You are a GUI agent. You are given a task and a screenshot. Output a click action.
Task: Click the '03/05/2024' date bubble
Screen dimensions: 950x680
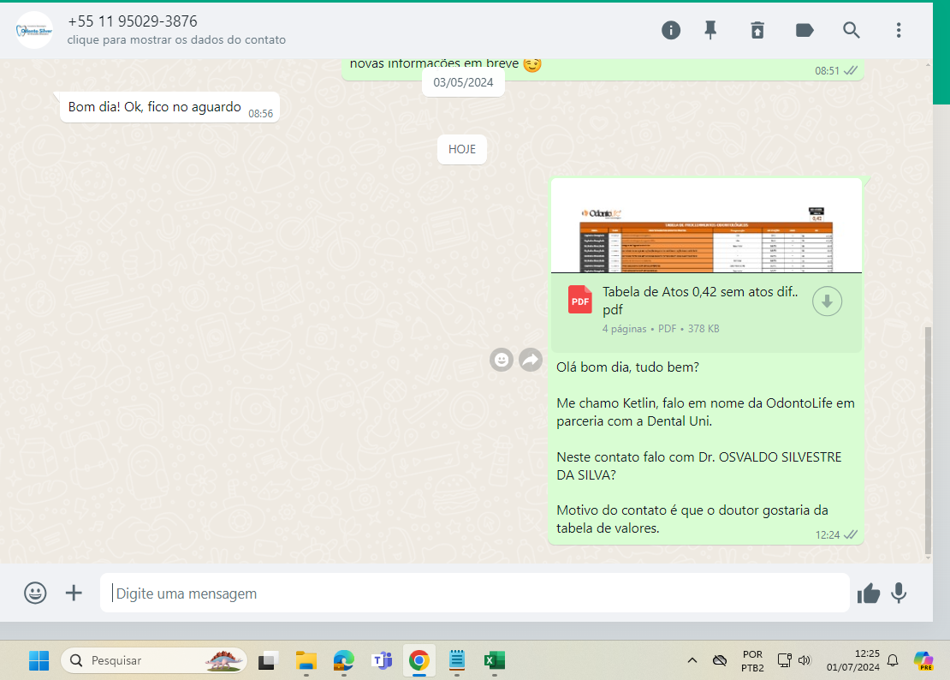(x=464, y=82)
